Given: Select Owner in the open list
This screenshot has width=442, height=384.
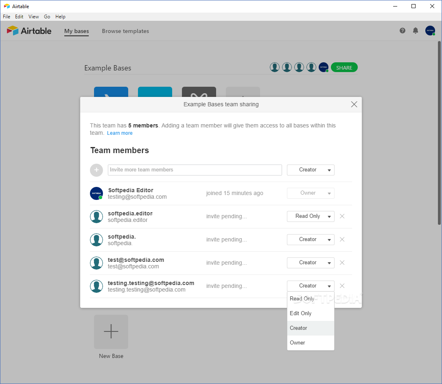Looking at the screenshot, I should pos(311,343).
